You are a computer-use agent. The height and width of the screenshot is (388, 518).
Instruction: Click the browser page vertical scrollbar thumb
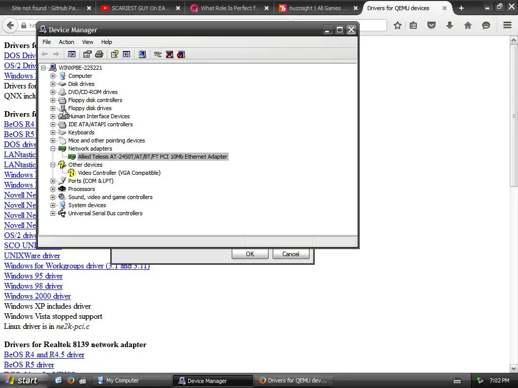514,116
